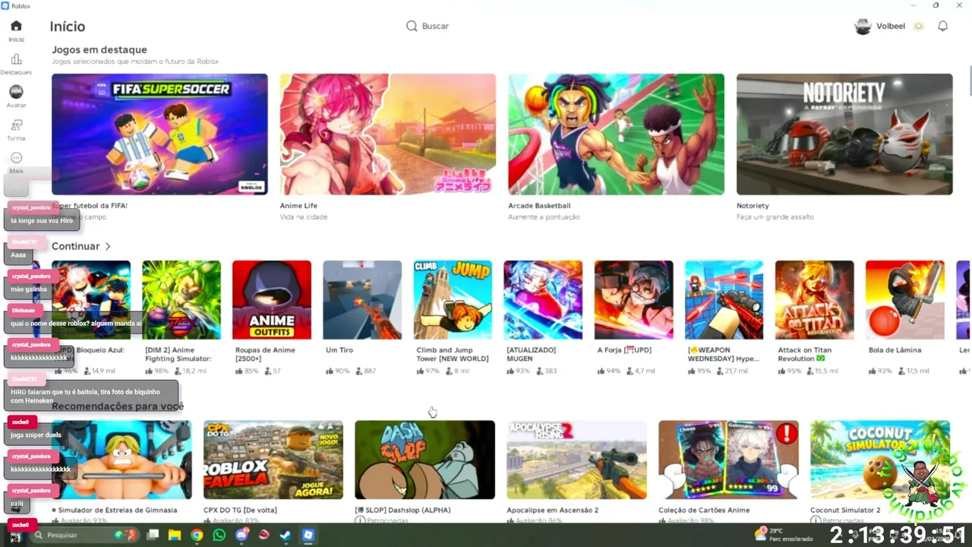Open the Coconut Simulator 2 thumbnail
Viewport: 972px width, 547px height.
click(880, 460)
